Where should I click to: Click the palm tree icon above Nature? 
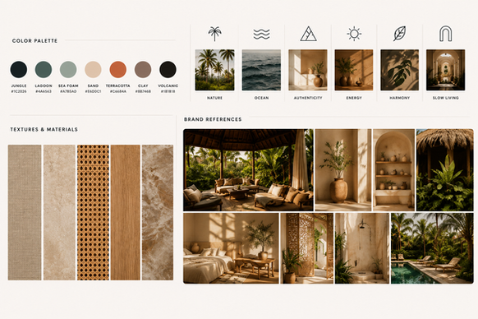(x=214, y=34)
